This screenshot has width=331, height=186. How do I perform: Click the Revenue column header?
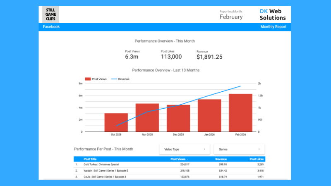221,159
